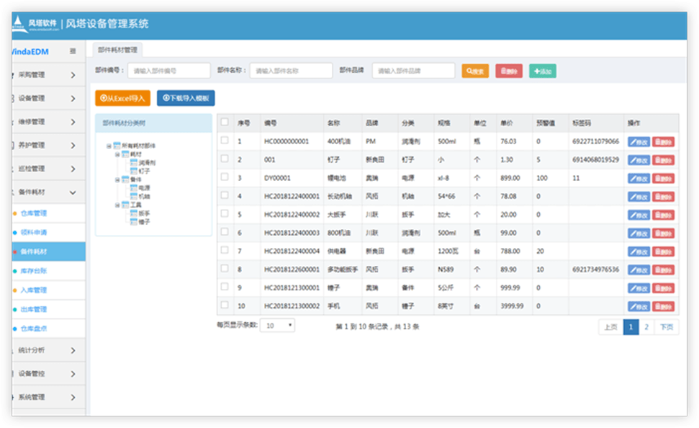Collapse the 工具 tree node
Image resolution: width=699 pixels, height=428 pixels.
click(x=117, y=205)
